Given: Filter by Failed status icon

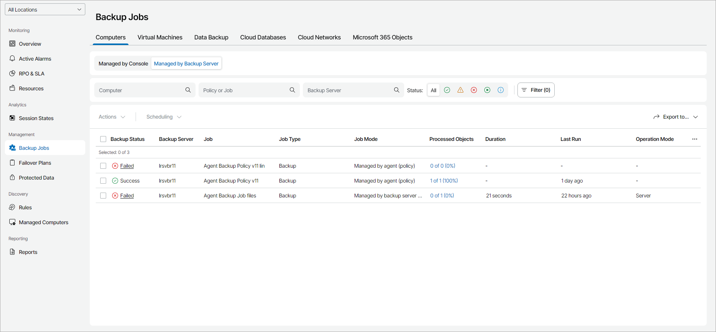Looking at the screenshot, I should coord(474,90).
